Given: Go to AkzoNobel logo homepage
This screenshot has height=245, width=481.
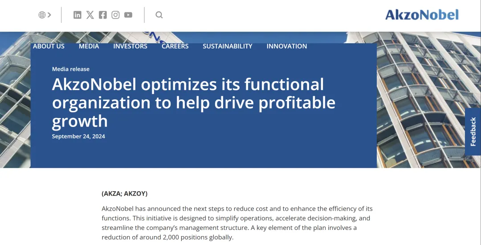Looking at the screenshot, I should [422, 15].
